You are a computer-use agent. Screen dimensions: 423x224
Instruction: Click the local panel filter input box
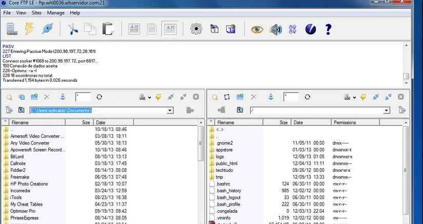[83, 97]
